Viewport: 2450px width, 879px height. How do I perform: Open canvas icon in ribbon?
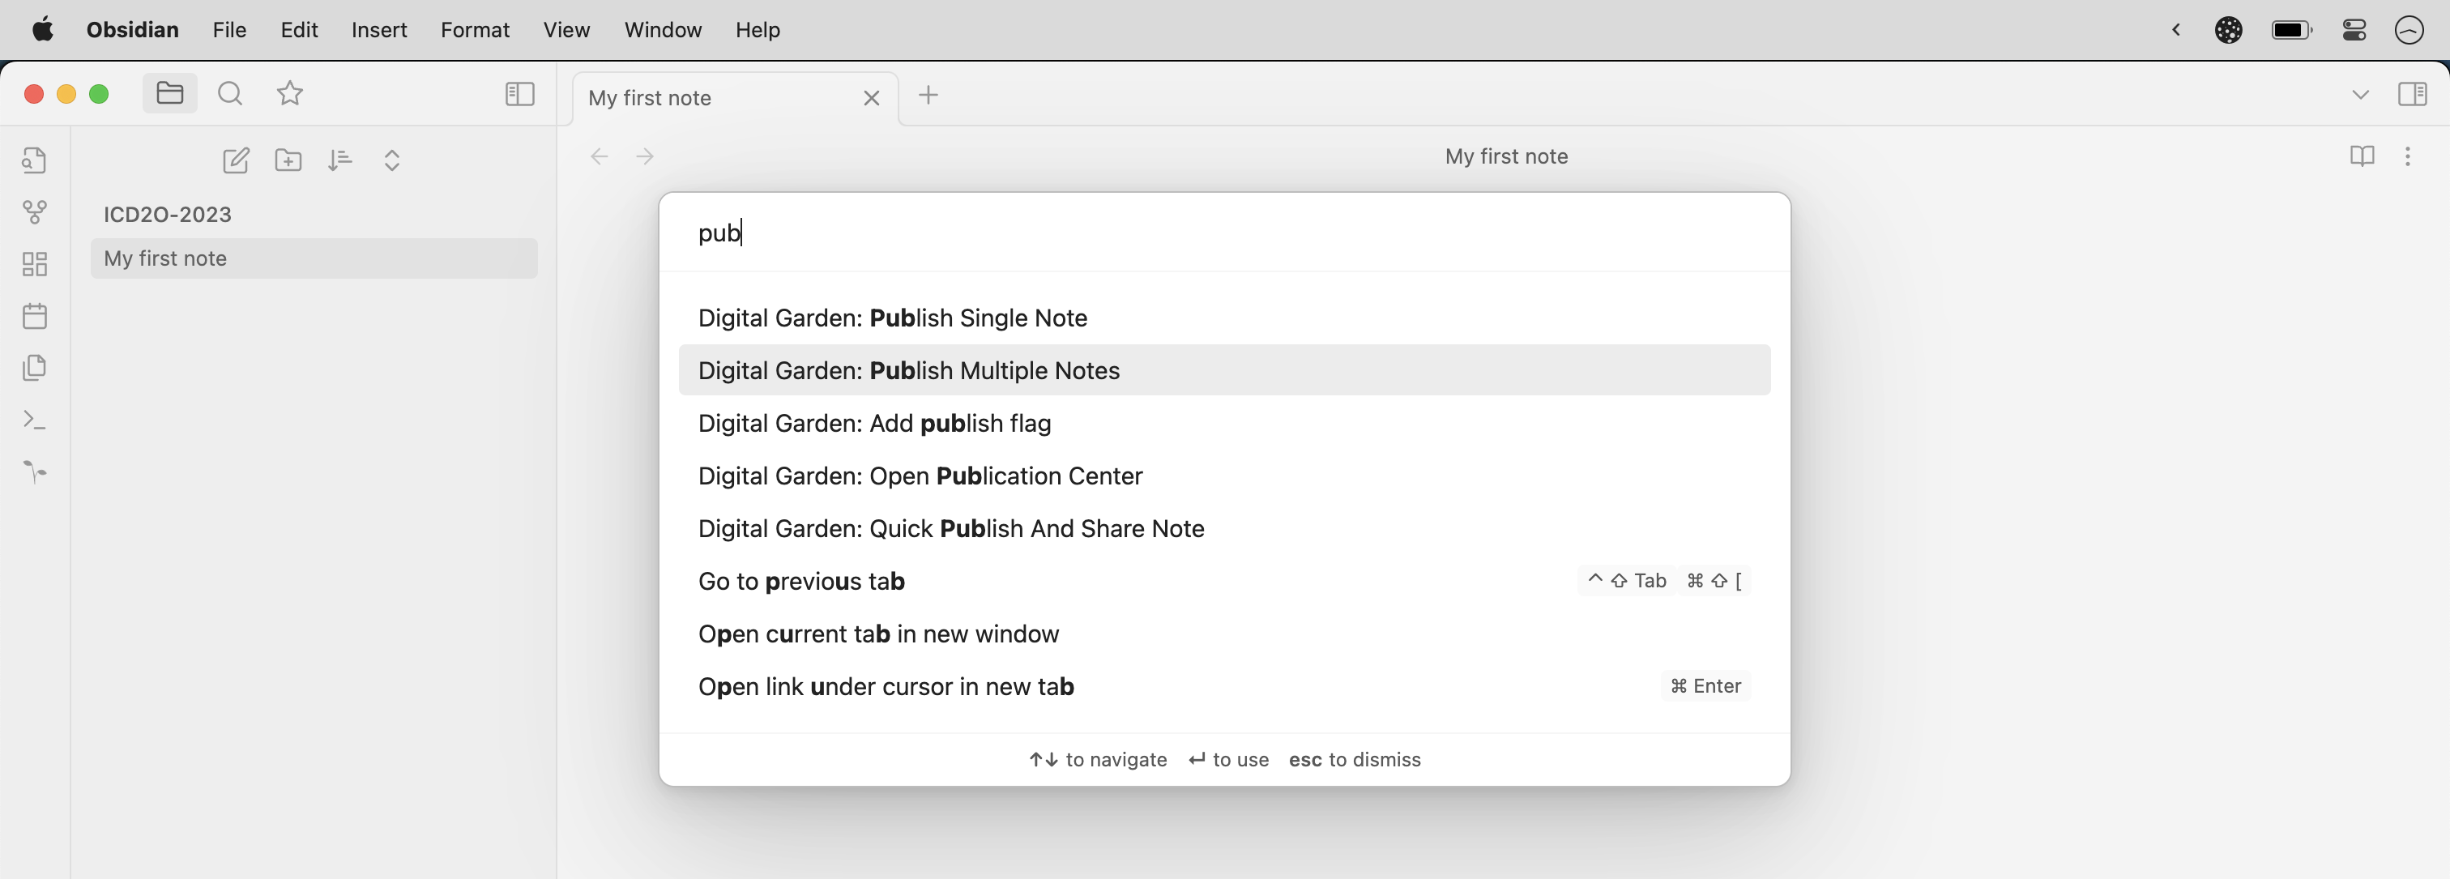point(34,263)
